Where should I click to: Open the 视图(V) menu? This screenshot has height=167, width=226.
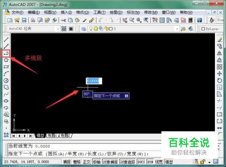(50, 12)
